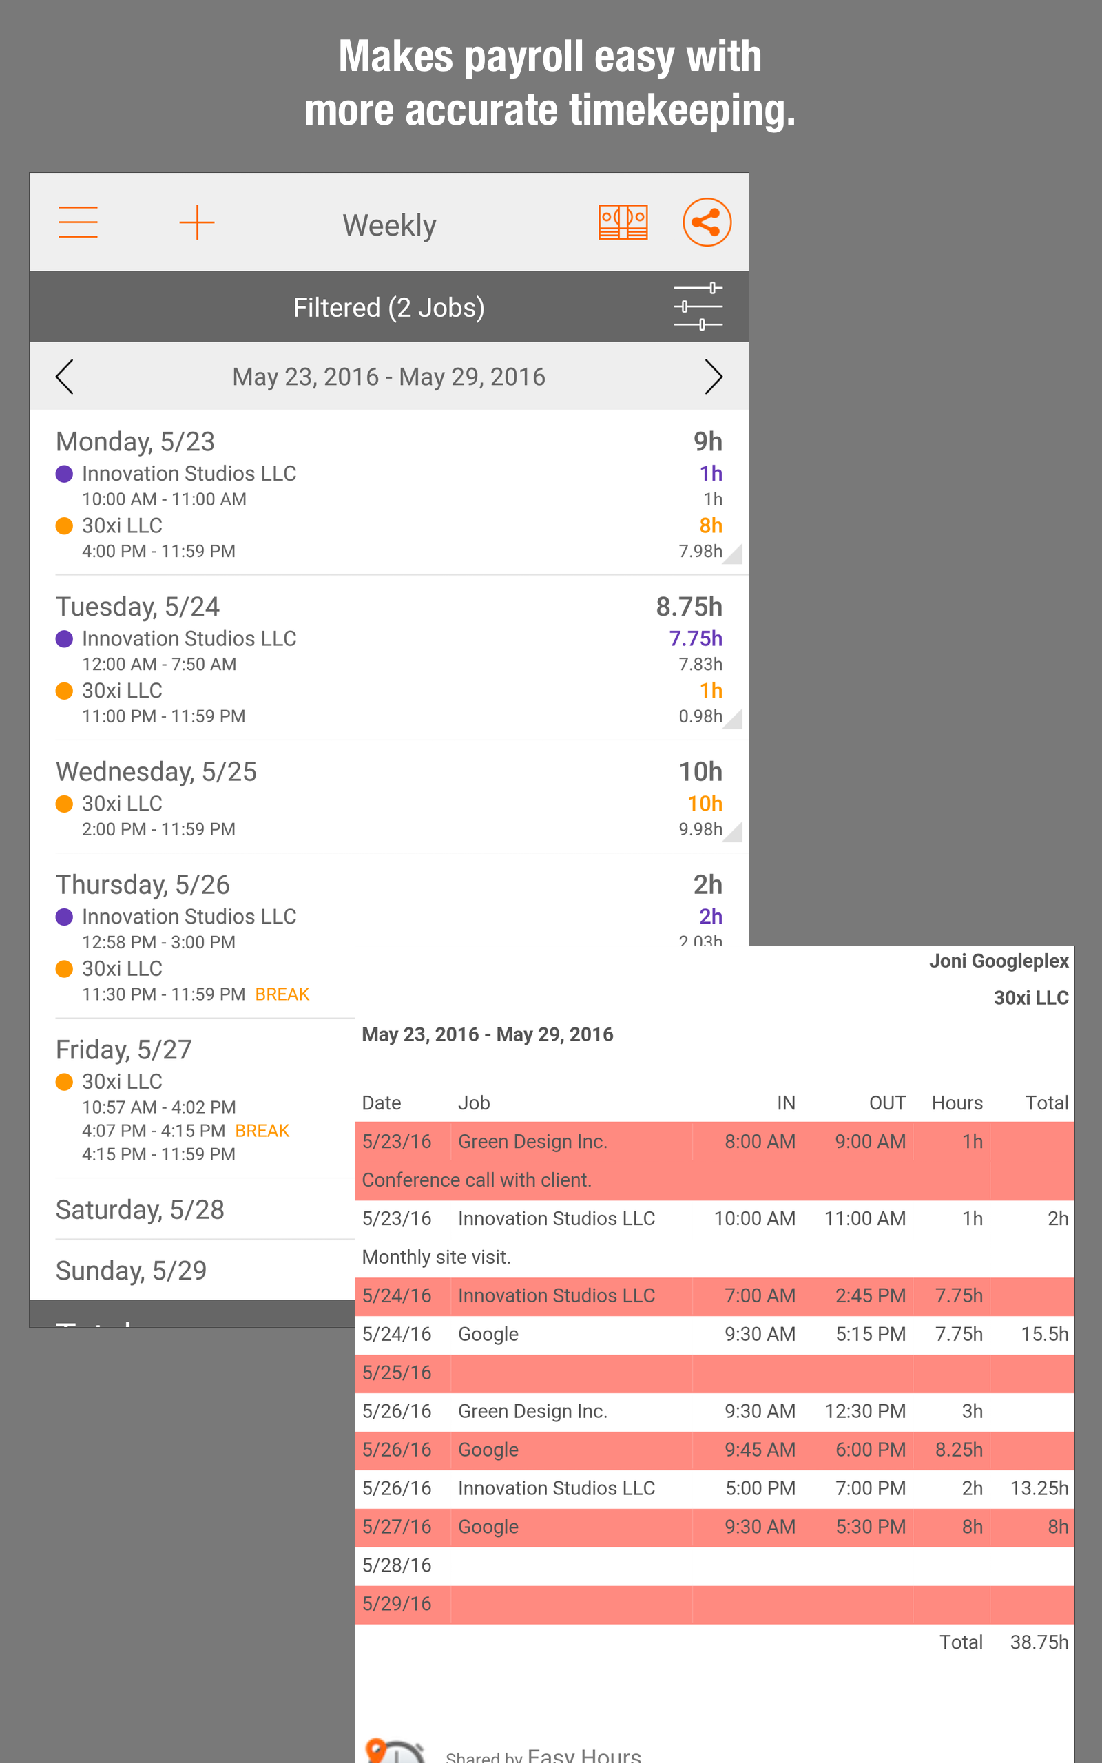Click IN column header in report
The width and height of the screenshot is (1102, 1763).
(x=786, y=1103)
